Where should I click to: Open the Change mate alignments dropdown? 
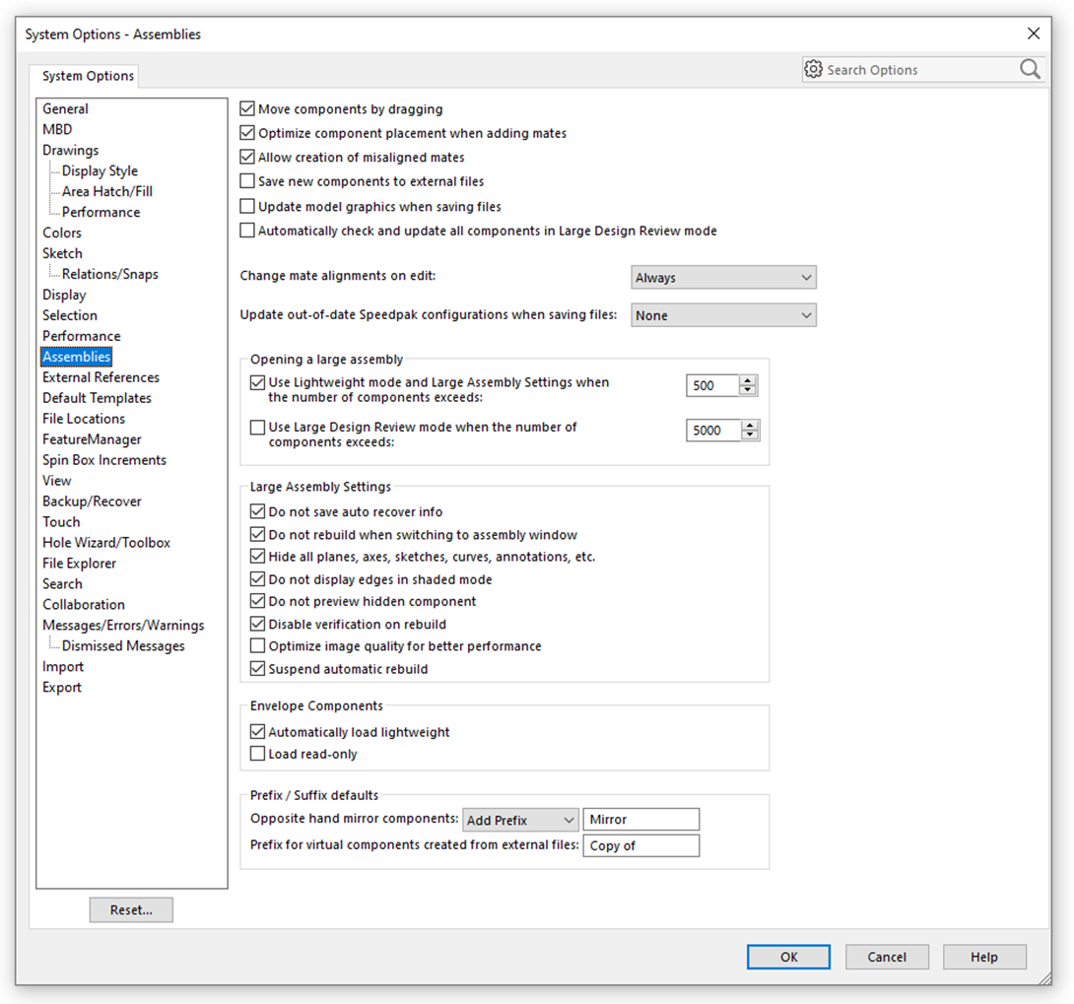[x=724, y=277]
